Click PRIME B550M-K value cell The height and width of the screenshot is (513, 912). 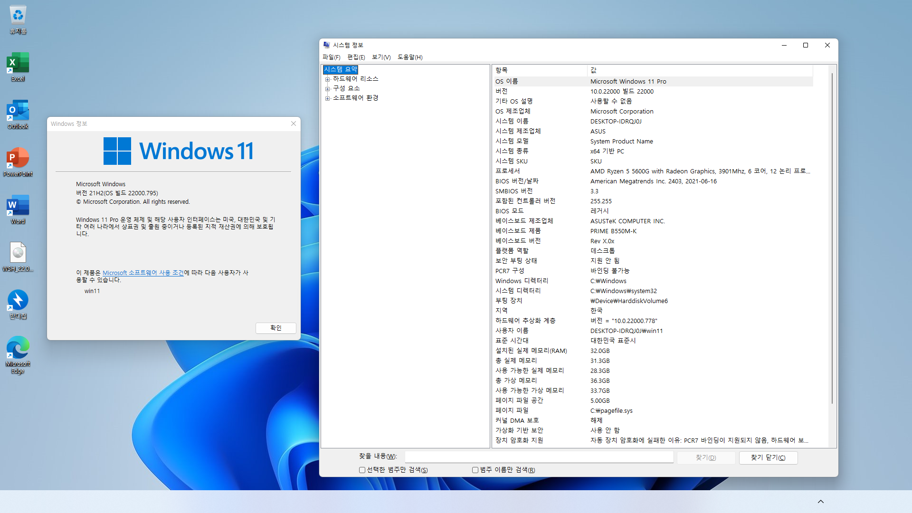613,231
